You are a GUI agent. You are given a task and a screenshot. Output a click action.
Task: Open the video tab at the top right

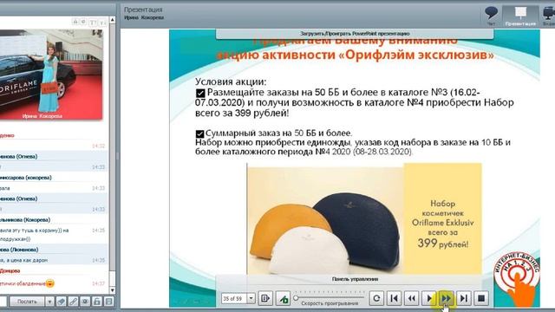(x=549, y=16)
